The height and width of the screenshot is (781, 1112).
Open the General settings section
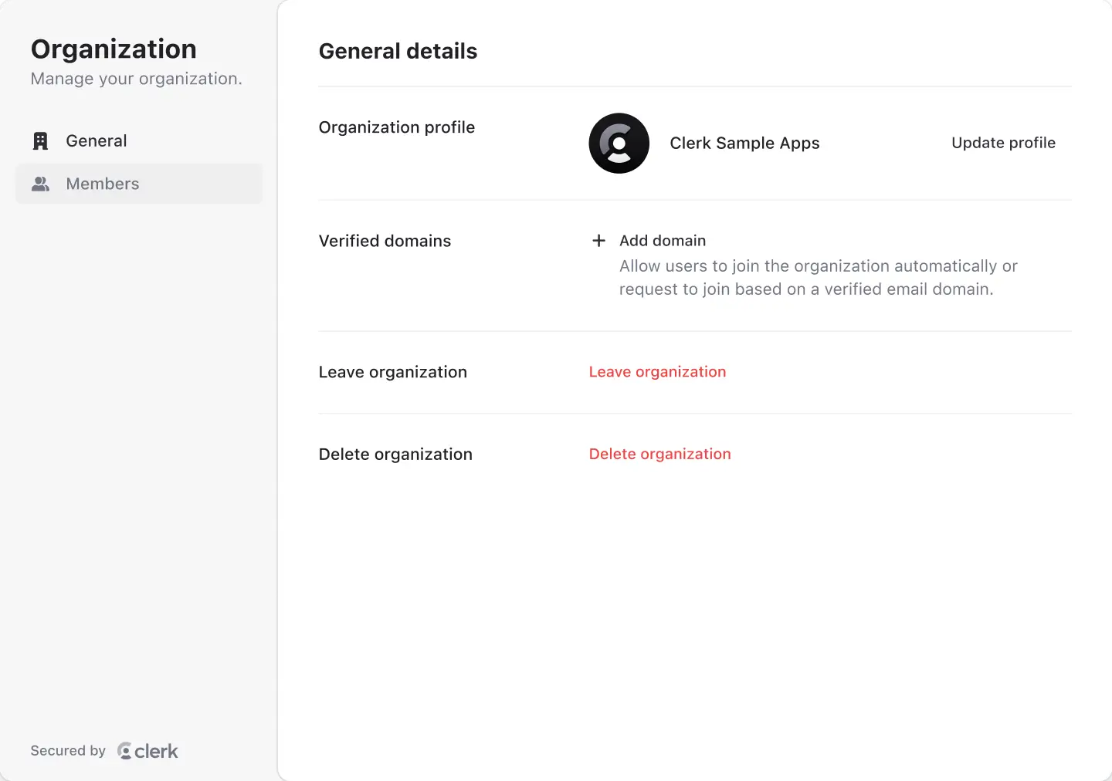coord(96,140)
